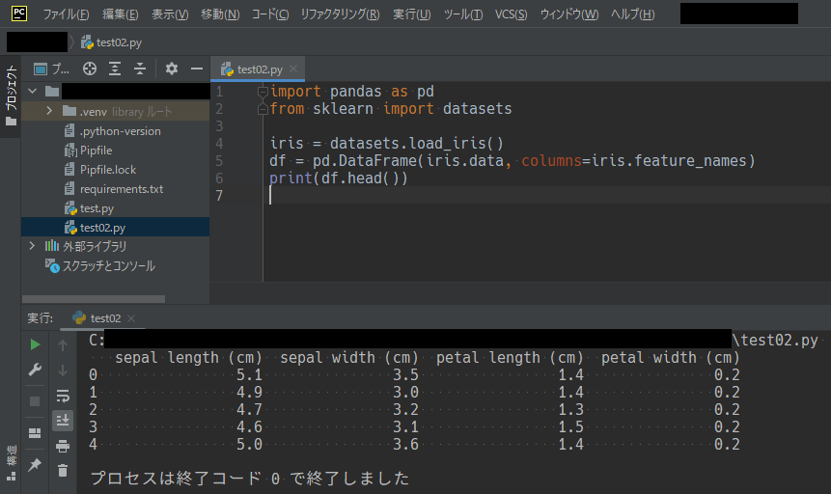
Task: Click the restore layout icon in run panel
Action: [35, 433]
